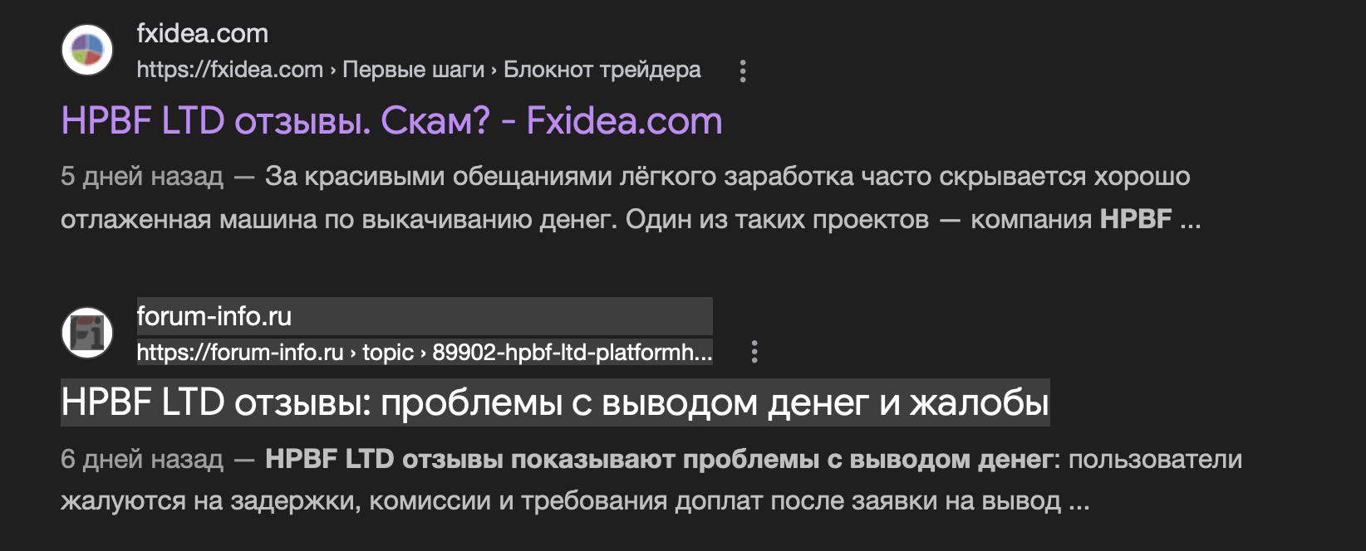The image size is (1366, 551).
Task: Open the three-dot menu for the fxidea.com result
Action: (x=743, y=71)
